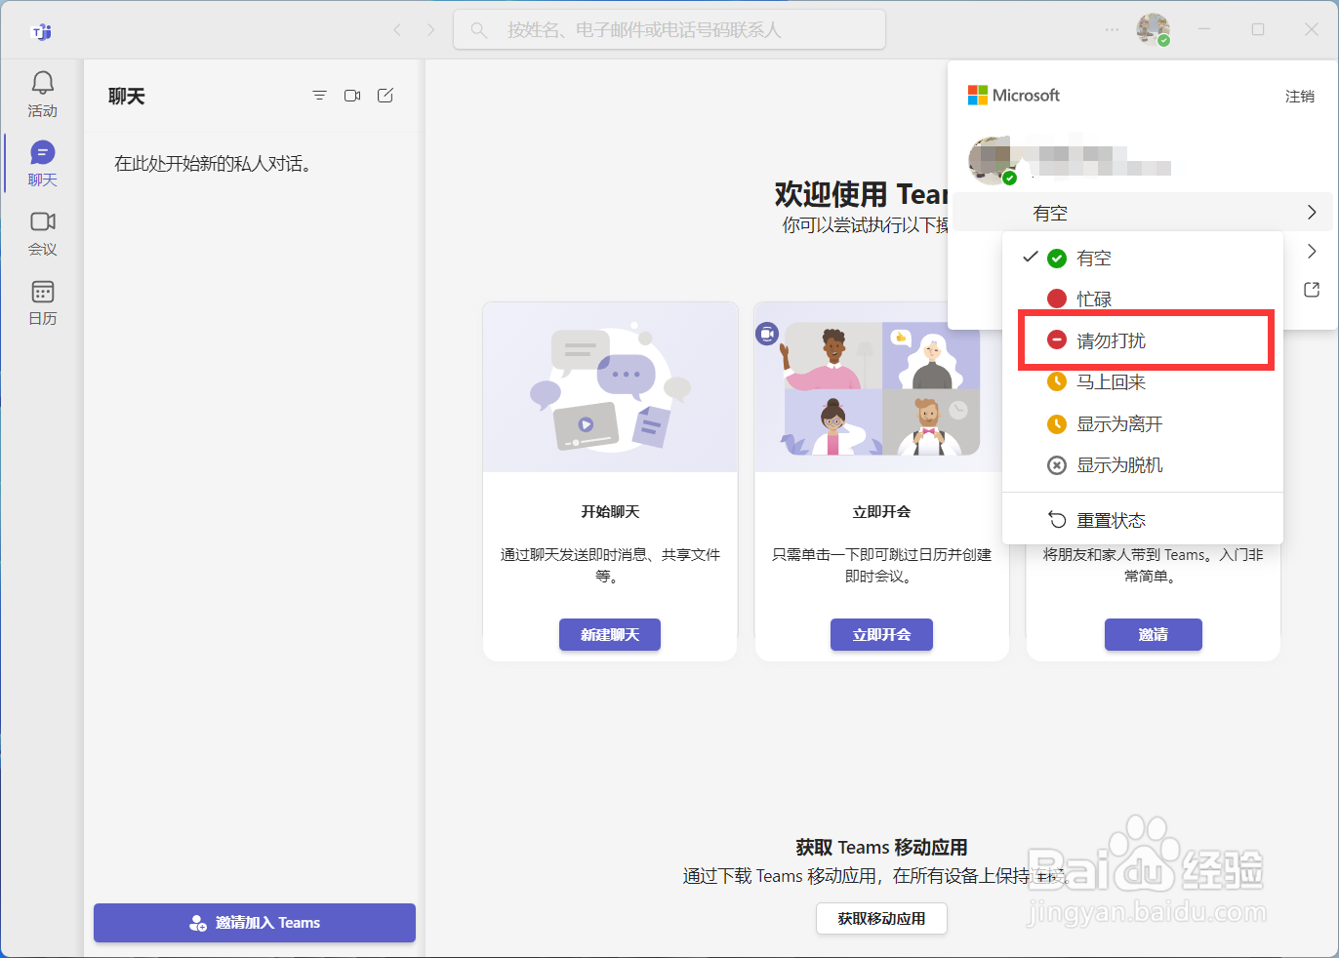Click the open-in-new-window icon in profile panel

click(1312, 290)
